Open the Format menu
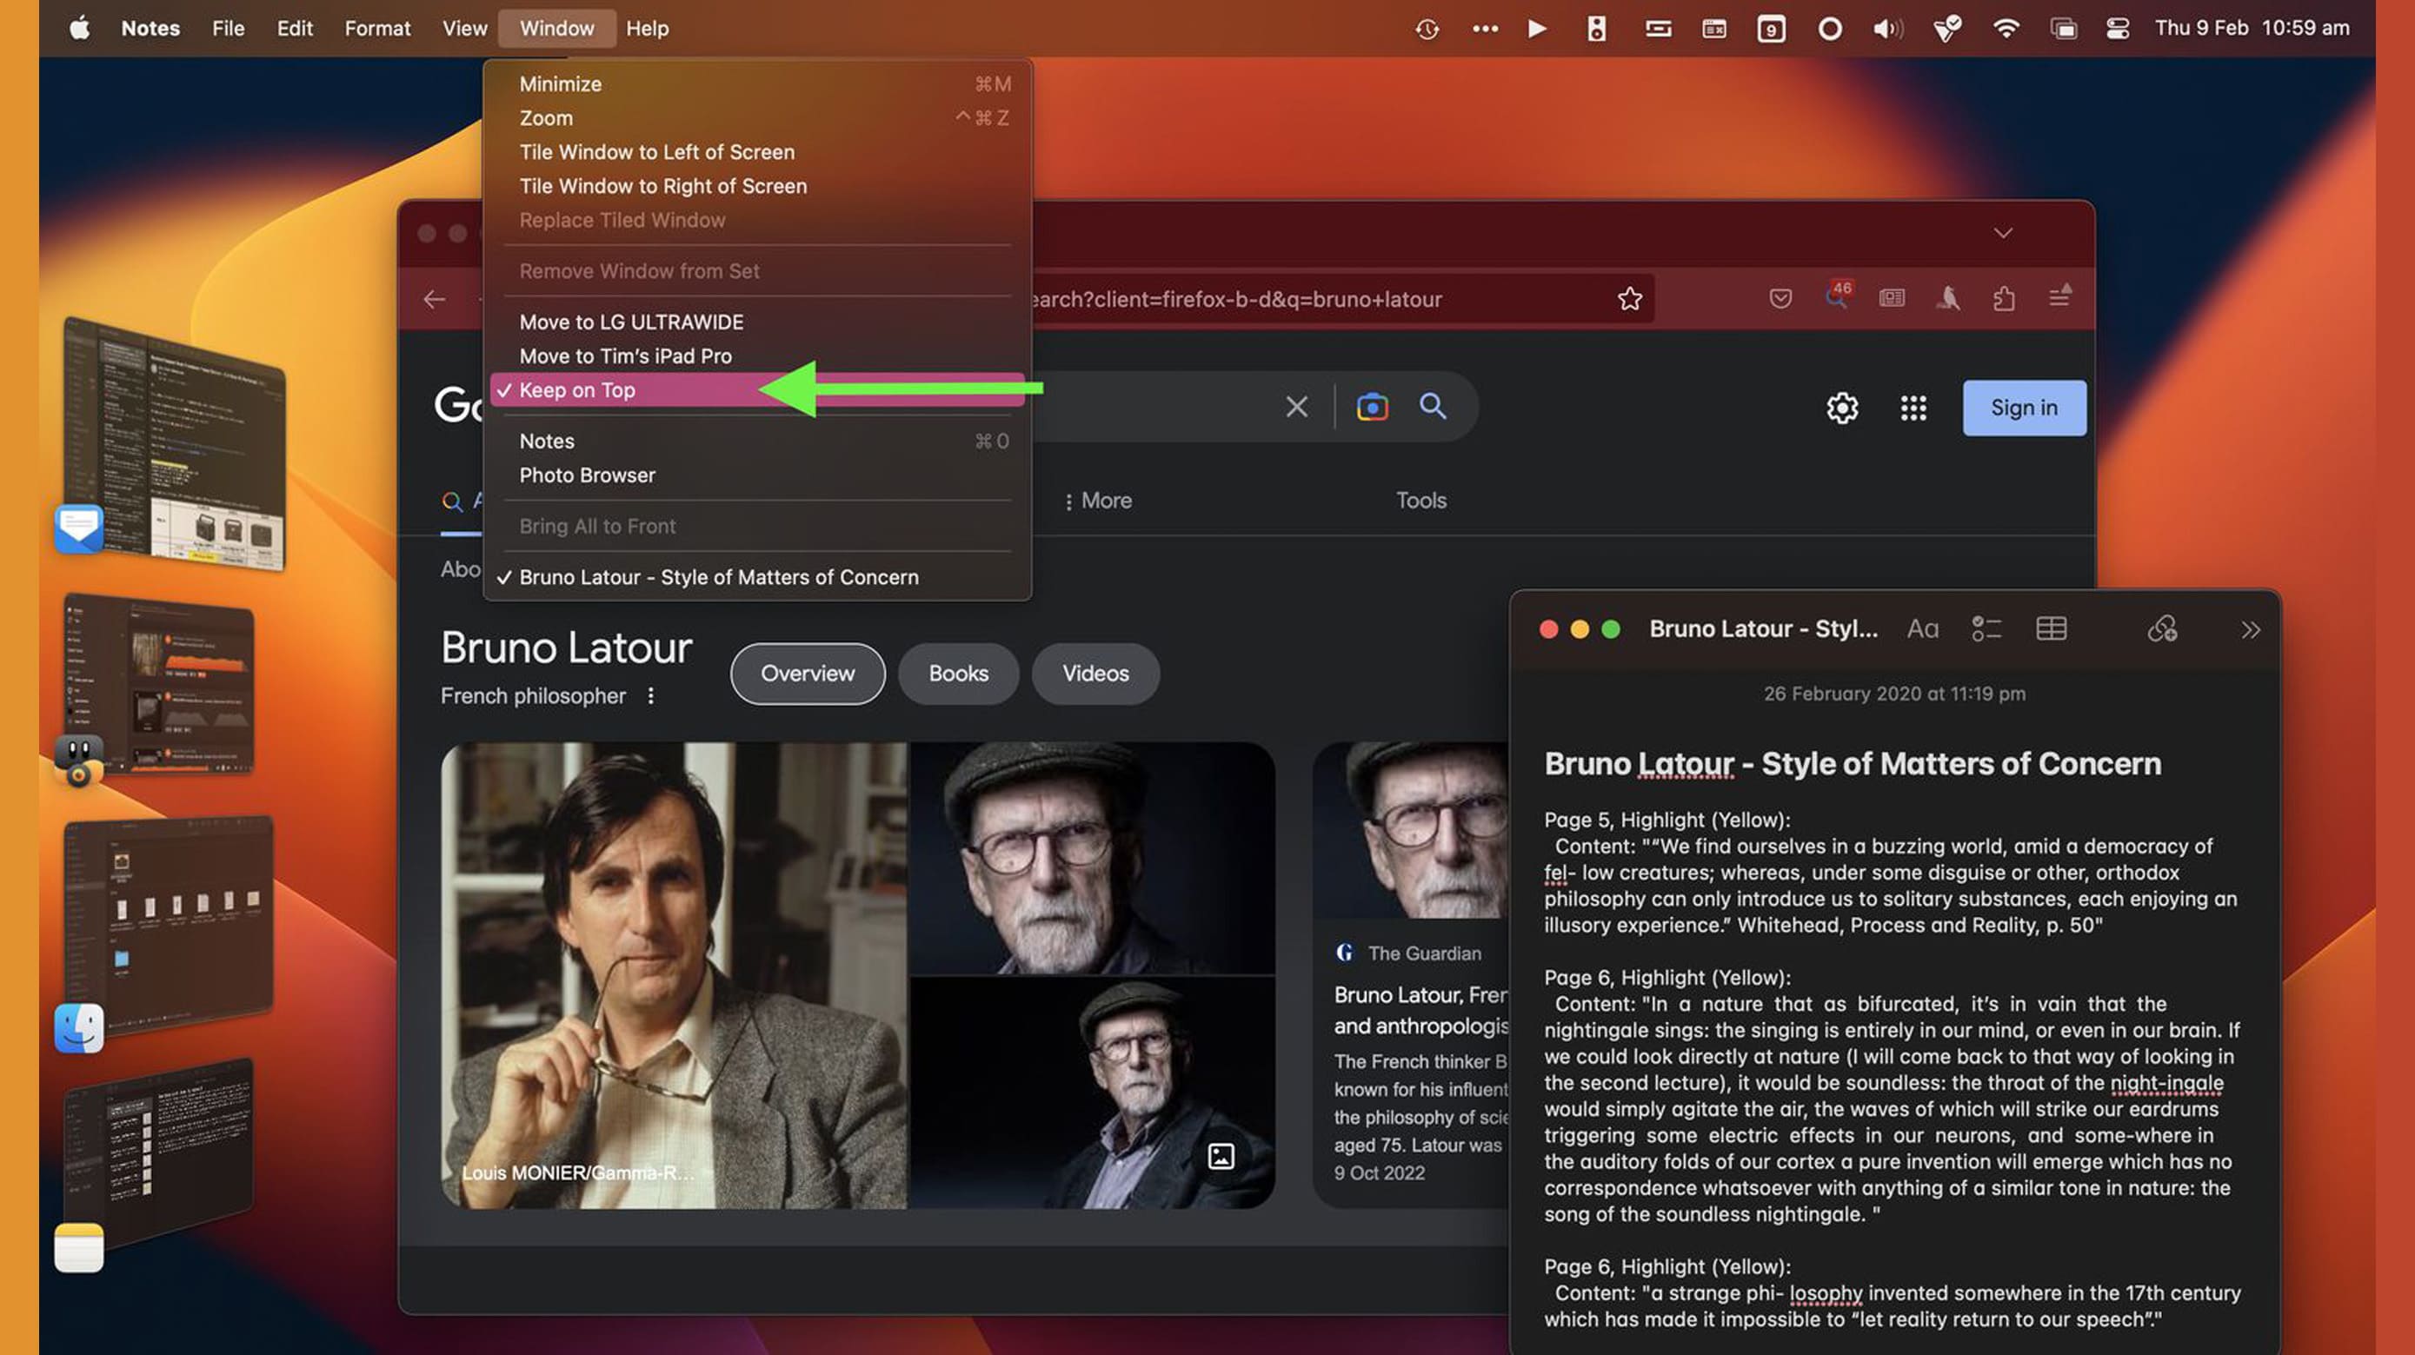The image size is (2415, 1355). pos(377,28)
